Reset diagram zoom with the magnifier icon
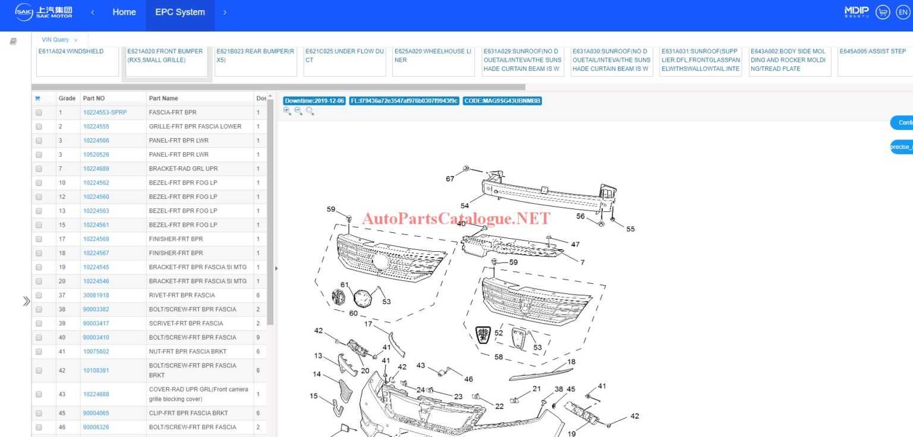This screenshot has width=913, height=437. click(310, 111)
